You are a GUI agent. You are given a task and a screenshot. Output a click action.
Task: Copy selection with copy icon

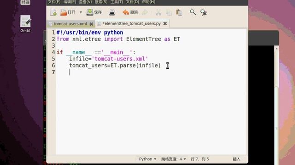pos(169,12)
